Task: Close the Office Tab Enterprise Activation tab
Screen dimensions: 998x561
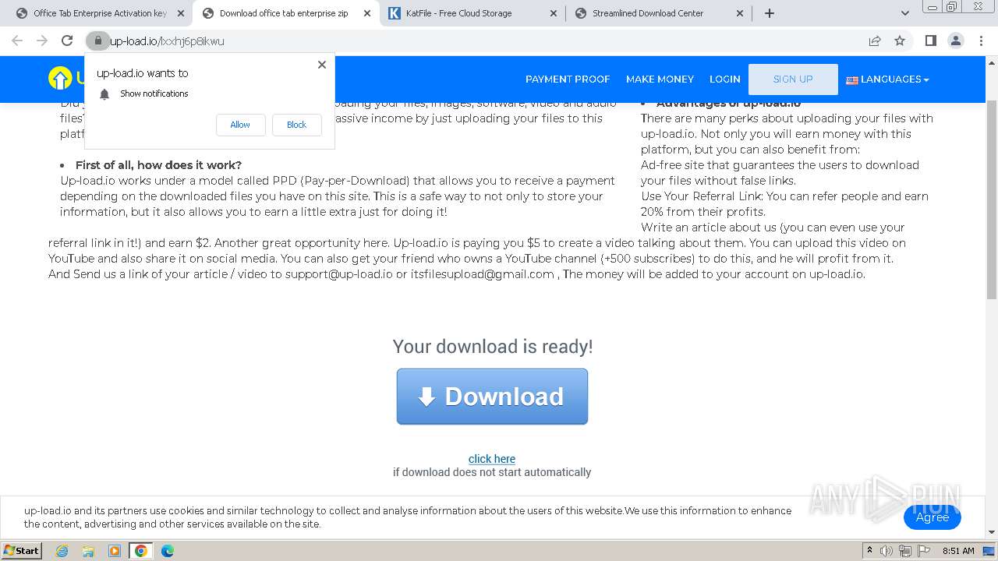Action: [180, 13]
